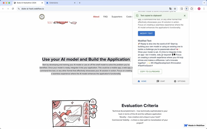Switch to the Extensions browser tab
Image resolution: width=207 pixels, height=129 pixels.
click(61, 3)
